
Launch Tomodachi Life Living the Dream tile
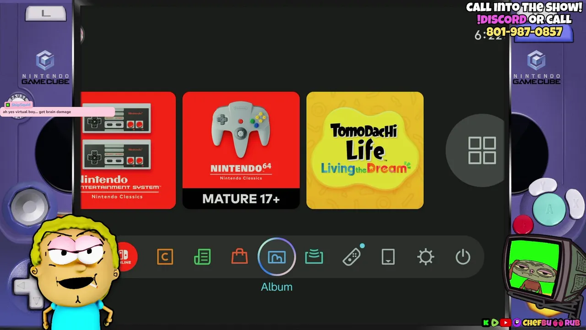point(365,150)
